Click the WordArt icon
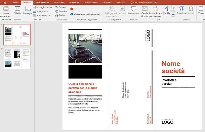This screenshot has height=132, width=205. point(166,9)
